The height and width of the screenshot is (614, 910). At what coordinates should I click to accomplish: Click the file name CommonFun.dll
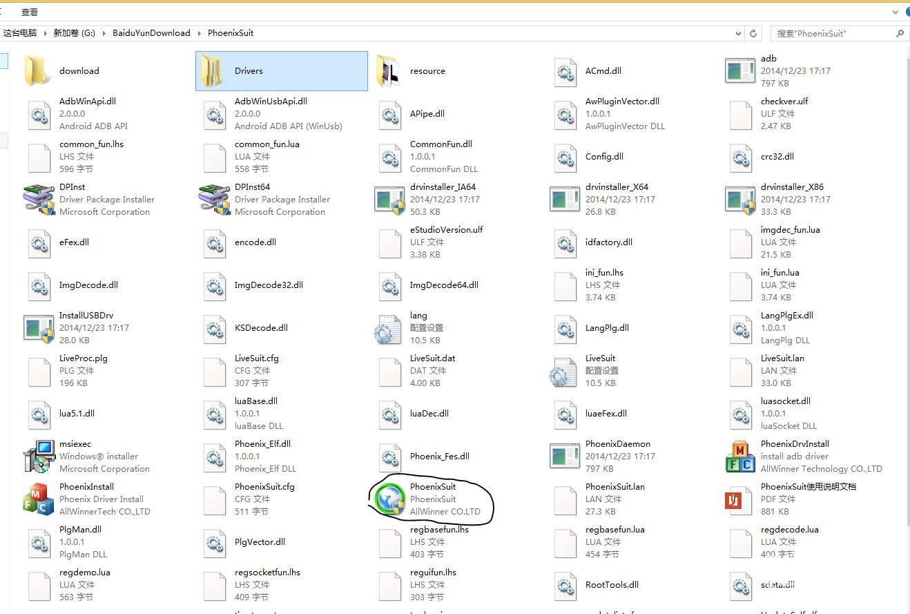pyautogui.click(x=441, y=144)
